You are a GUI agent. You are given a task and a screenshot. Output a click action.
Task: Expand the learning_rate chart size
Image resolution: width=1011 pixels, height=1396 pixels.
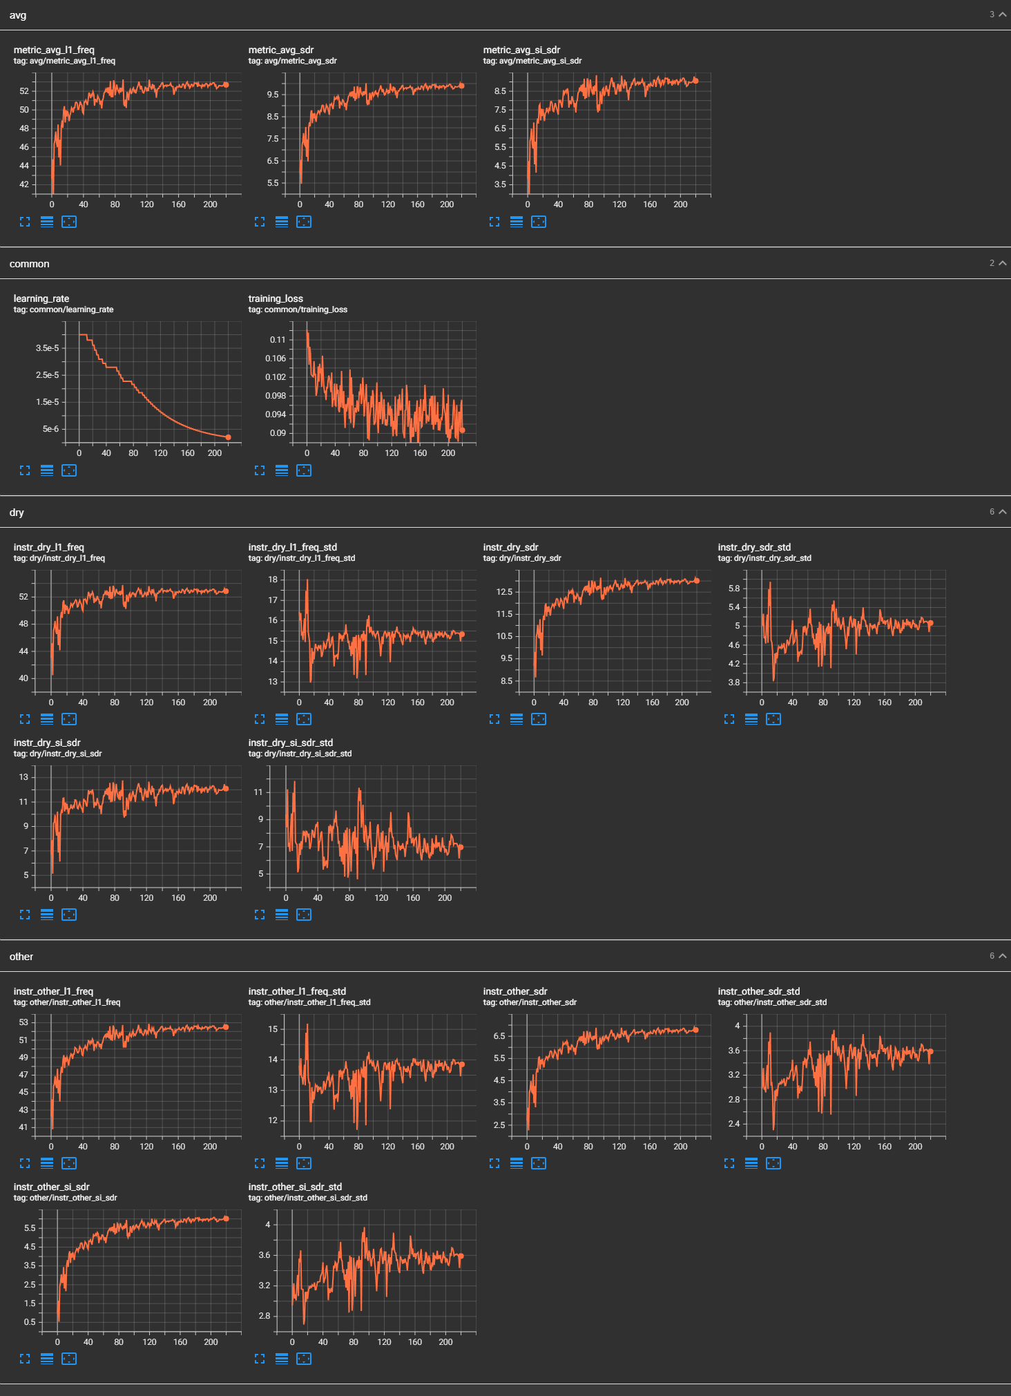click(25, 470)
